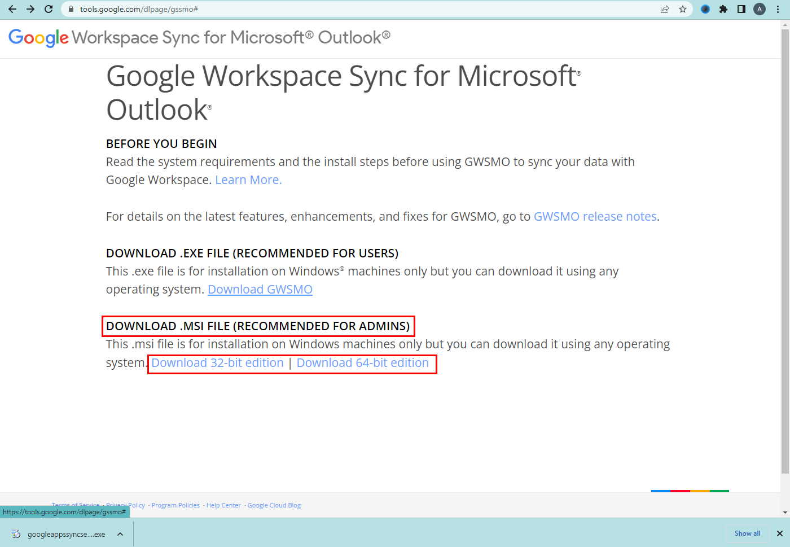Open the extensions puzzle icon
The height and width of the screenshot is (547, 790).
click(x=723, y=9)
